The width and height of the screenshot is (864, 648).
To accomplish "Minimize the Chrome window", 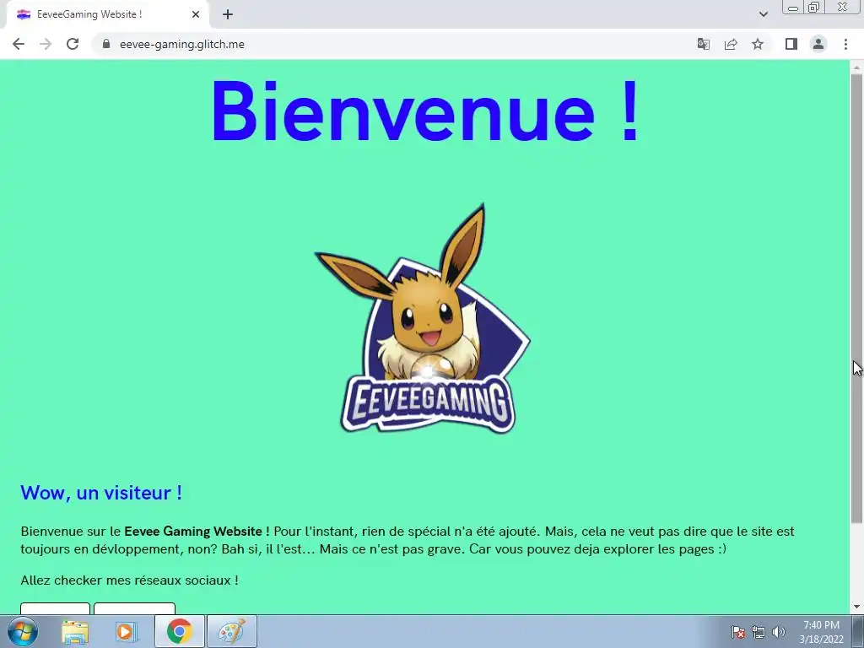I will click(793, 7).
